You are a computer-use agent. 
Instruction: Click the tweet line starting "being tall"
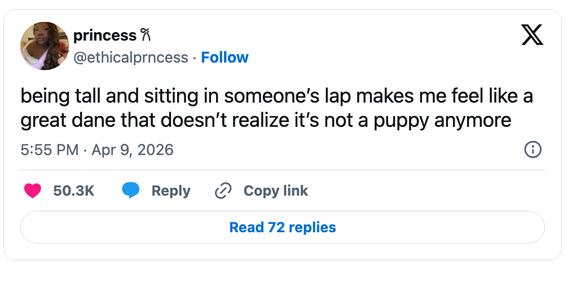(276, 96)
